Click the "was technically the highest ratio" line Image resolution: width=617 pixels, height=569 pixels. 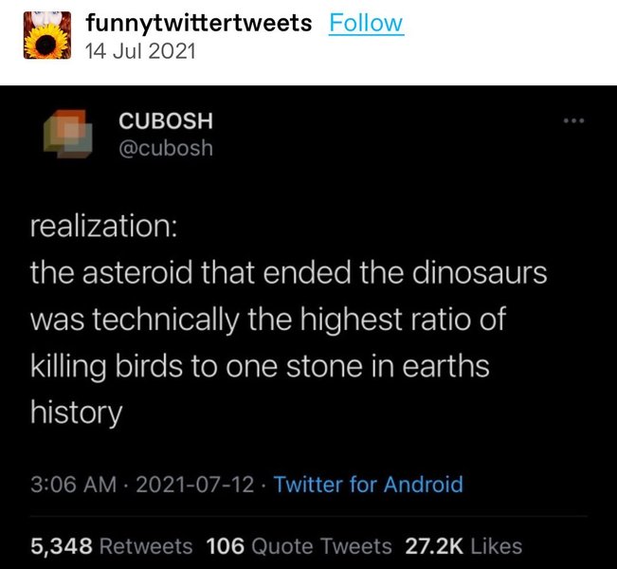tap(268, 320)
